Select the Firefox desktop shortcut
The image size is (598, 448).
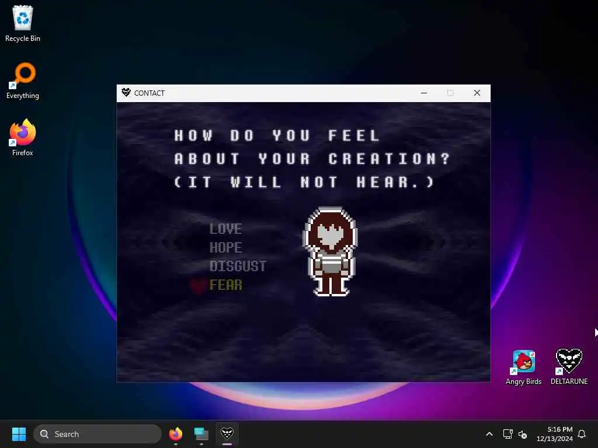coord(23,138)
